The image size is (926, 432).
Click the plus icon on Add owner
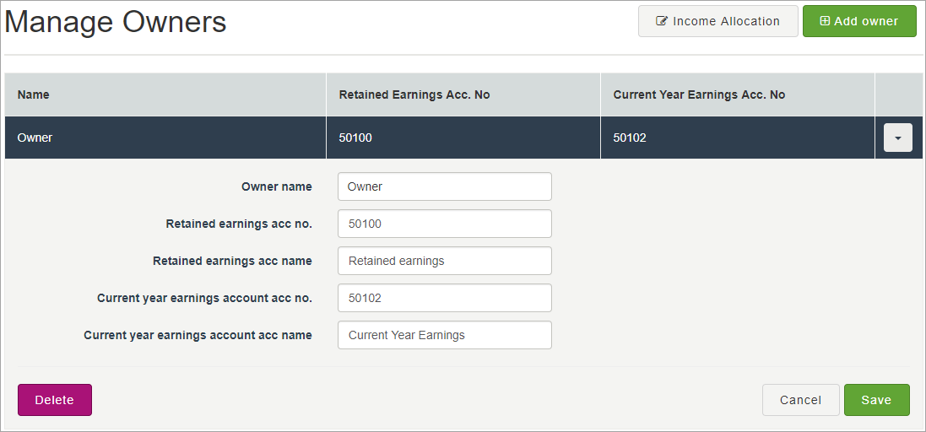pos(825,21)
